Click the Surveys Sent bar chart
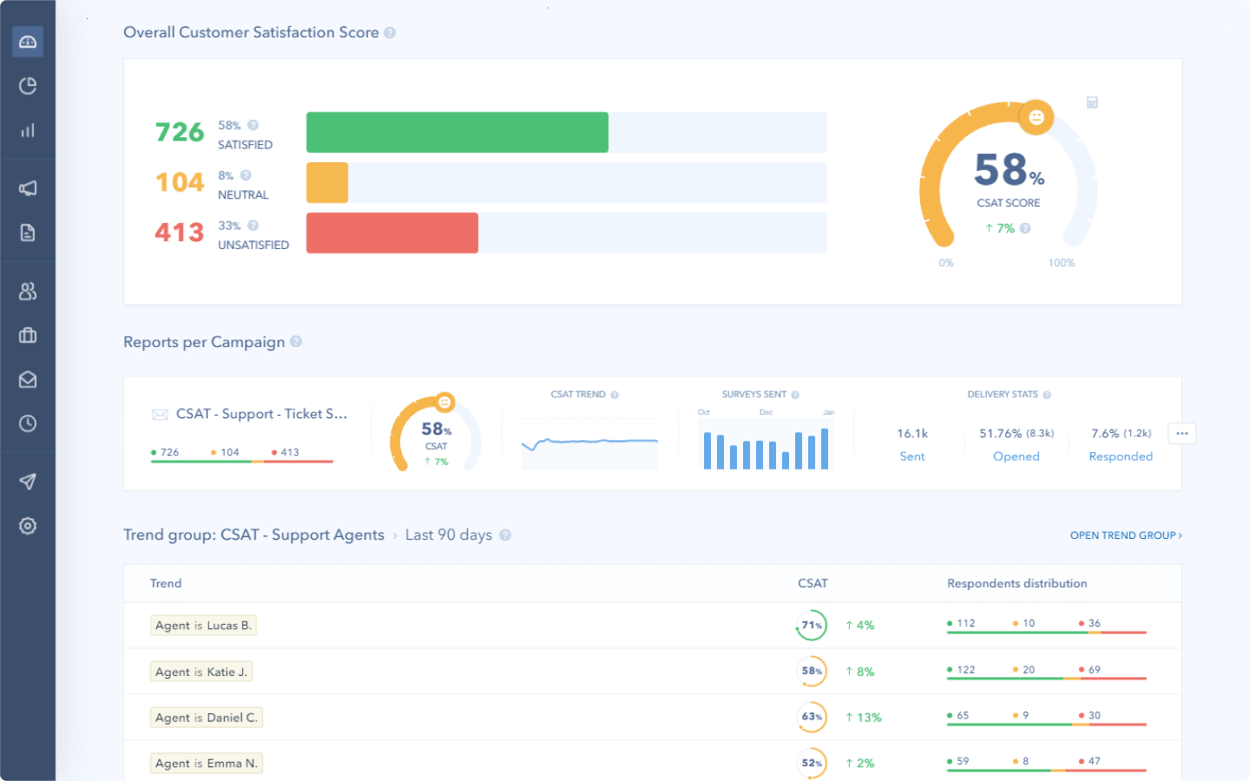Viewport: 1250px width, 781px height. tap(766, 443)
